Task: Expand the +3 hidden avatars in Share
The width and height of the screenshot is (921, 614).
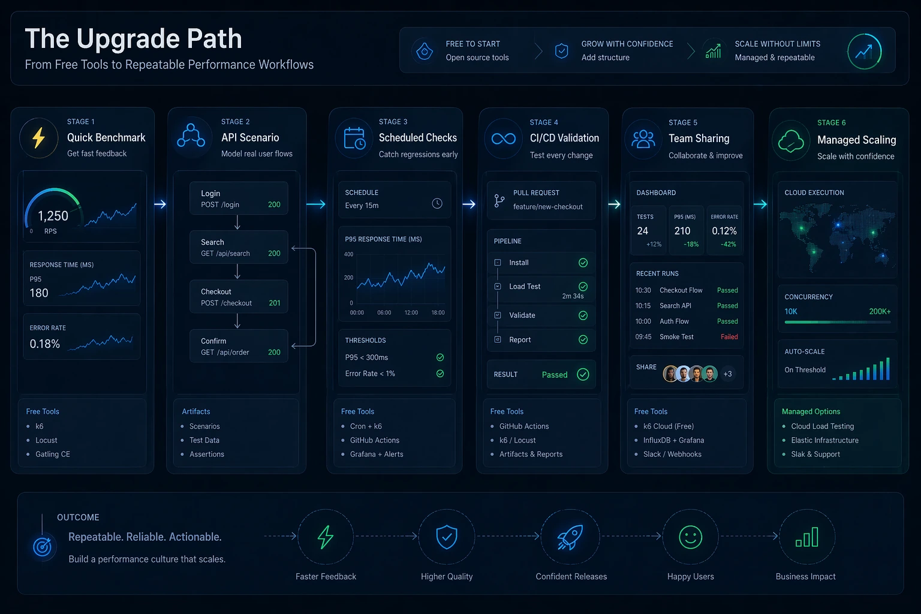Action: pos(727,373)
